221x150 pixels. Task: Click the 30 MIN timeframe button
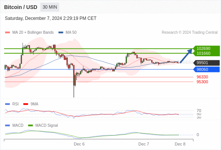click(50, 7)
